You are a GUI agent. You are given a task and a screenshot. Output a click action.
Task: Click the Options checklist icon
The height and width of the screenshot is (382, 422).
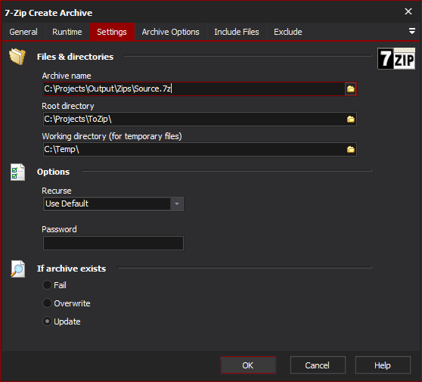coord(17,172)
